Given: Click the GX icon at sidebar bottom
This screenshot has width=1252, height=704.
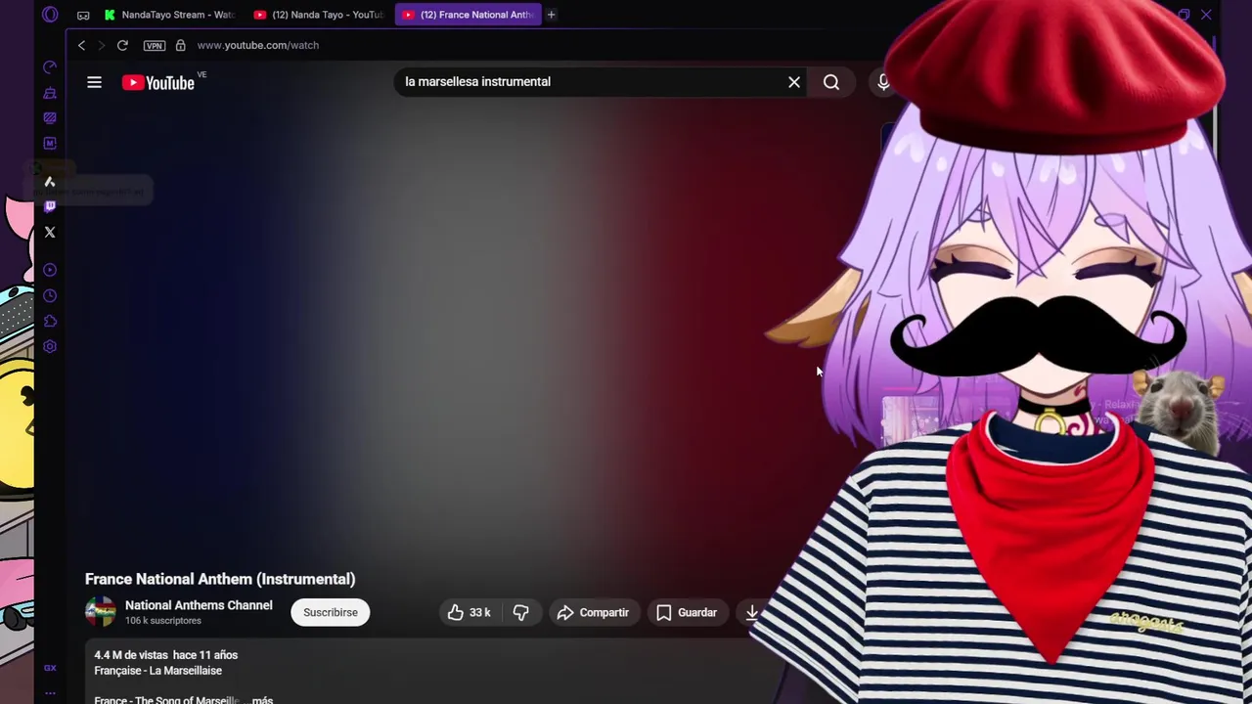Looking at the screenshot, I should pyautogui.click(x=50, y=668).
